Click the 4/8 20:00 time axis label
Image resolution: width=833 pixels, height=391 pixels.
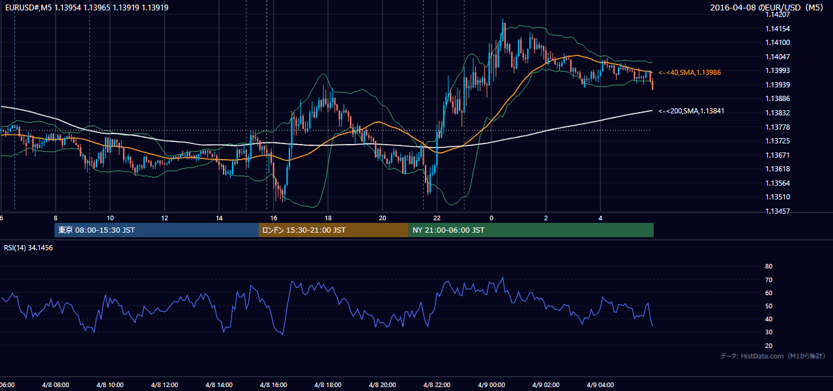(383, 385)
